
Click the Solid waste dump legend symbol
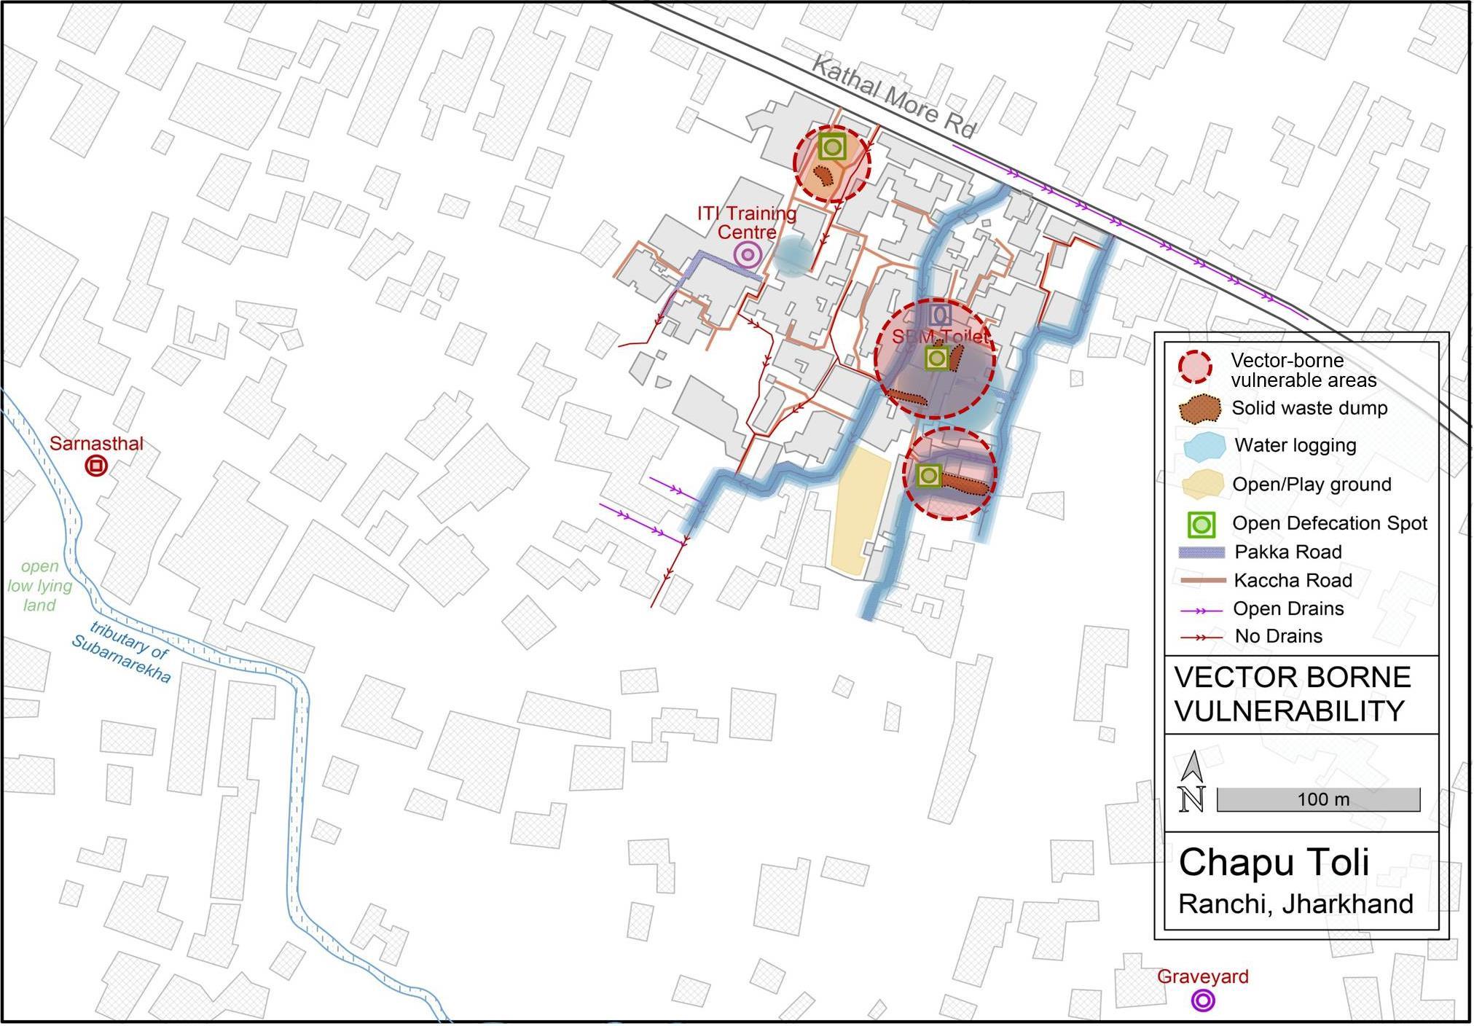click(1199, 409)
